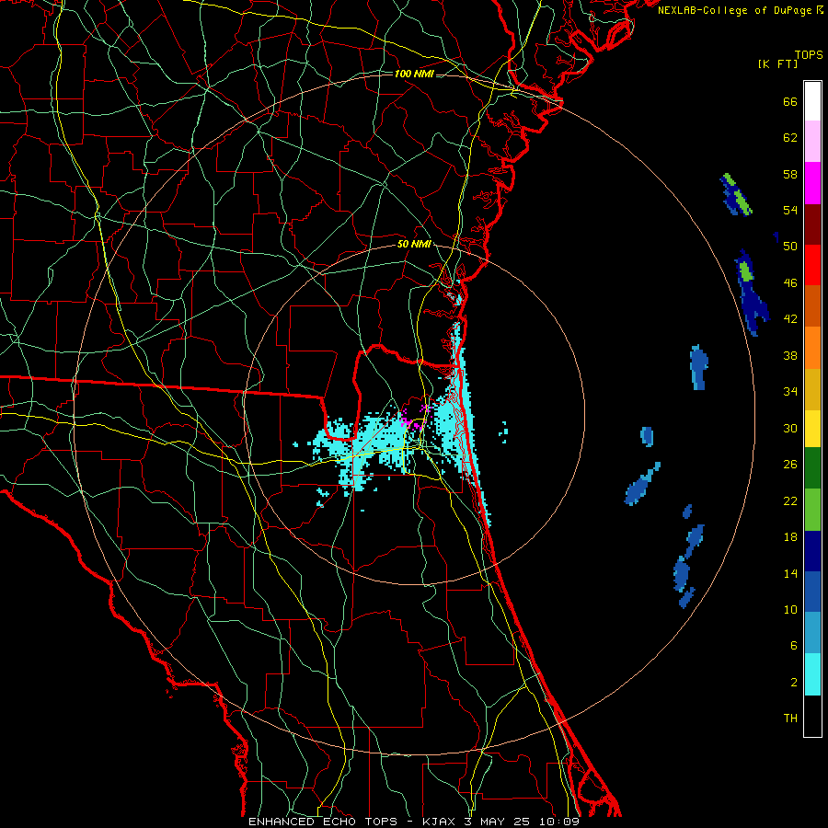Click the dark green 30 legend swatch

pyautogui.click(x=812, y=468)
